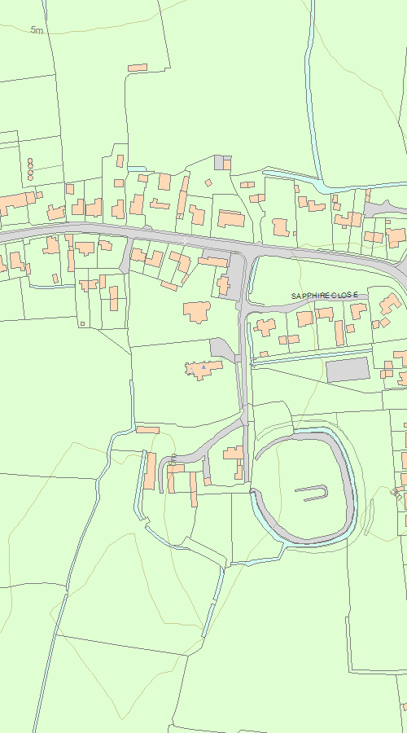Select the grey square beside the small orange building

tap(219, 163)
